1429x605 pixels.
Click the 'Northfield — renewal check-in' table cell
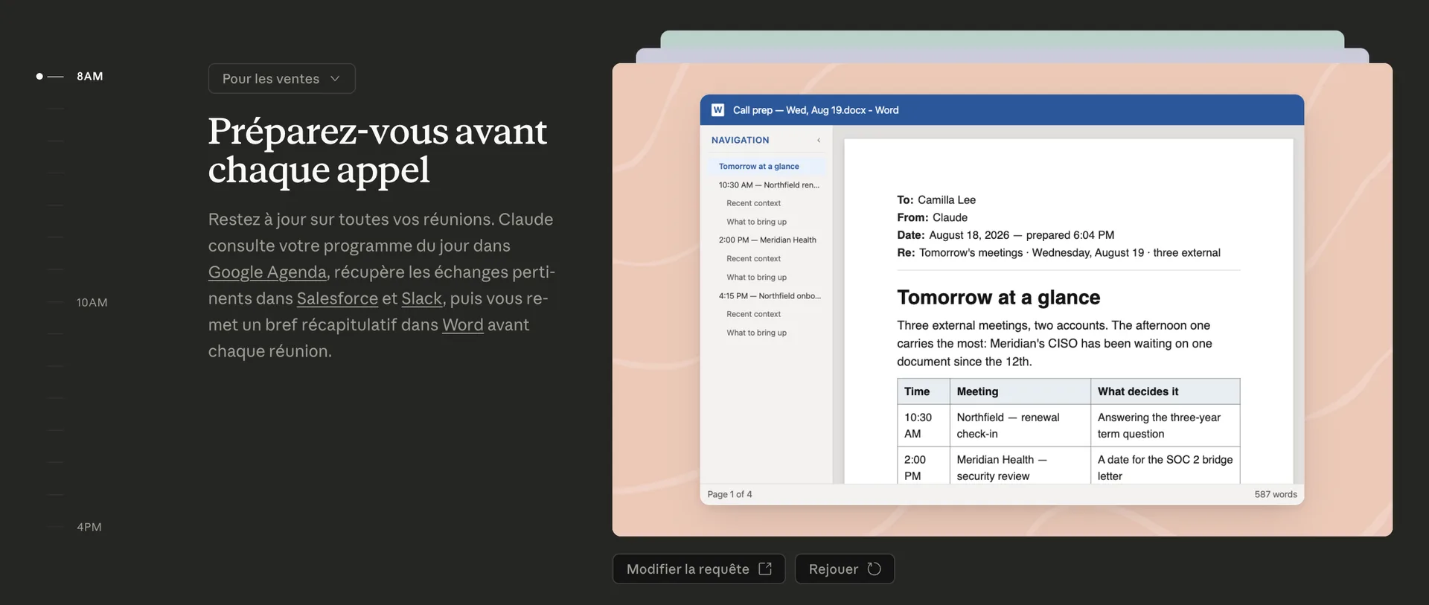tap(1020, 426)
